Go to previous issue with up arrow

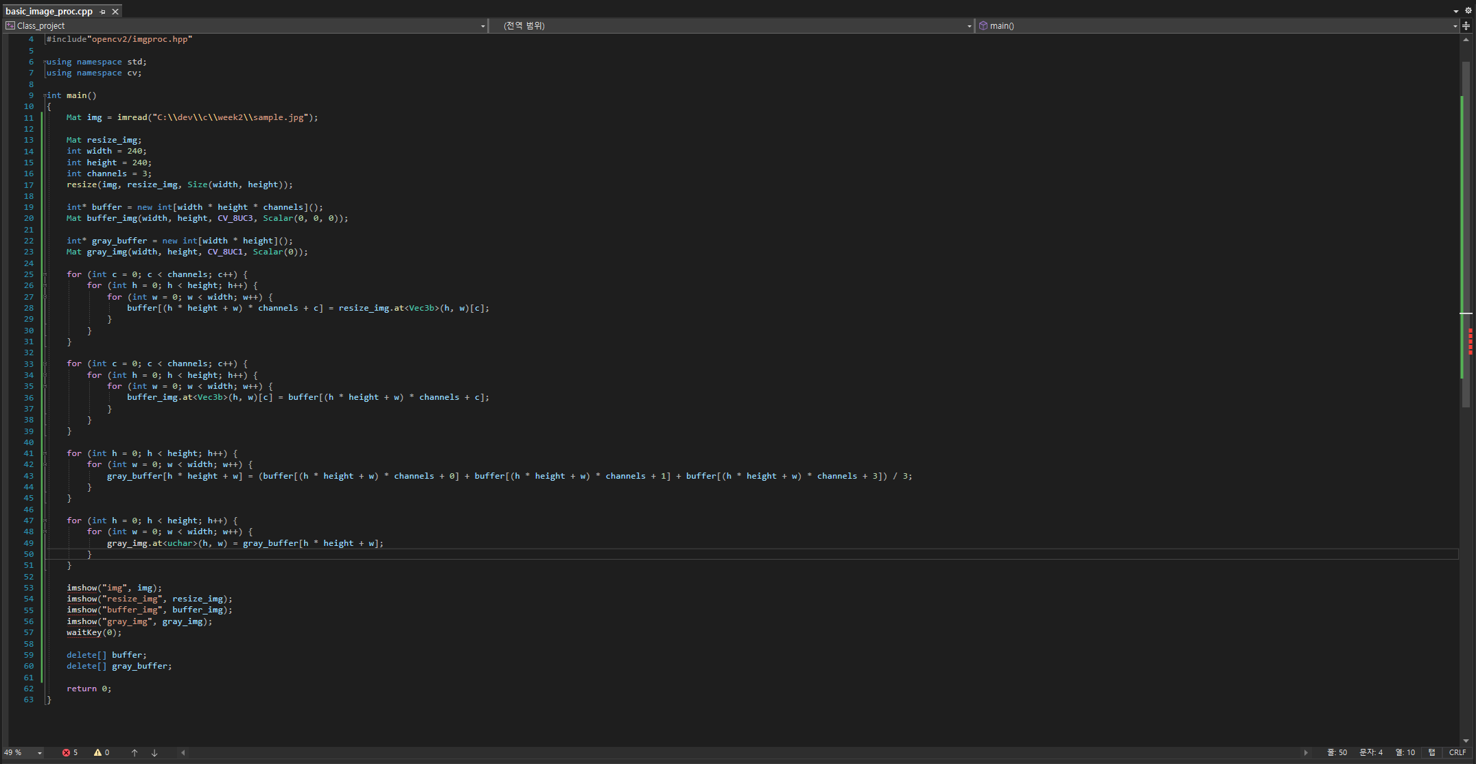click(134, 752)
